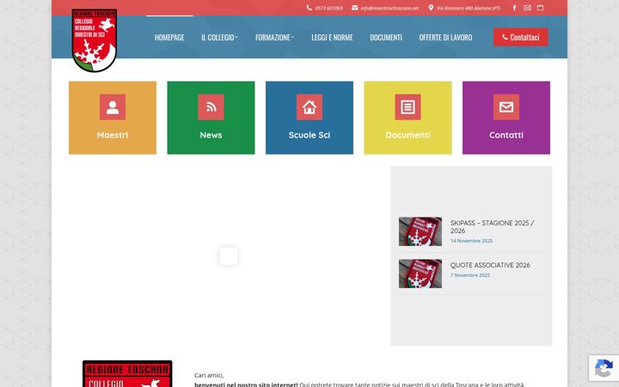Open the Skipass – Stagione 2025 / 2026 article
Viewport: 619px width, 387px height.
[492, 227]
